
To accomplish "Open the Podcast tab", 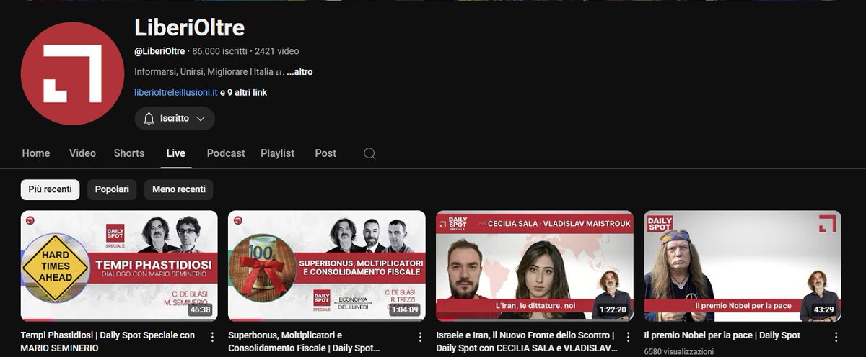I will point(226,153).
